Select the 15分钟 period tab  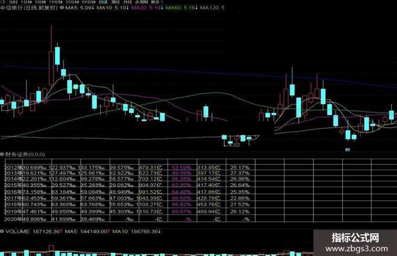click(55, 2)
